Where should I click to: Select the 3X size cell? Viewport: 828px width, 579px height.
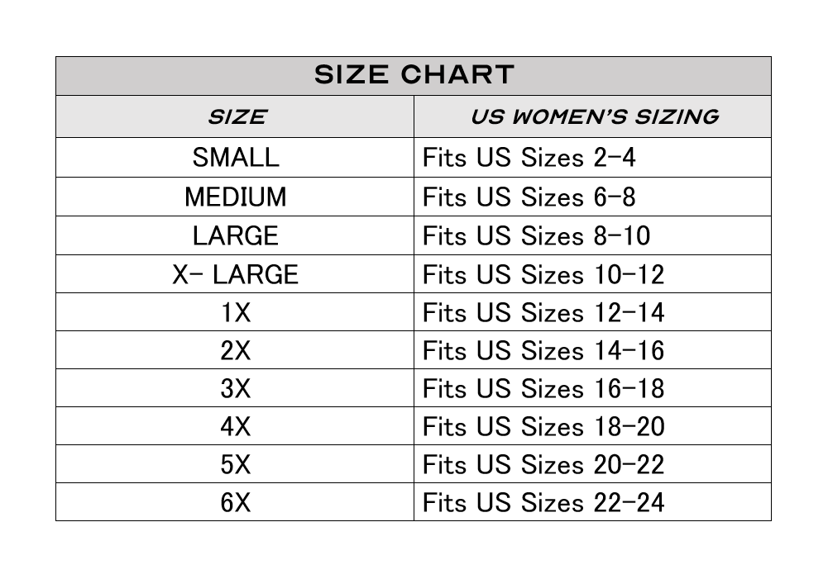235,388
